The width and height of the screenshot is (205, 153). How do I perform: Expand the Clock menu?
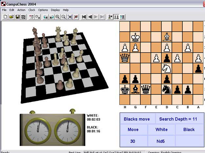point(32,10)
